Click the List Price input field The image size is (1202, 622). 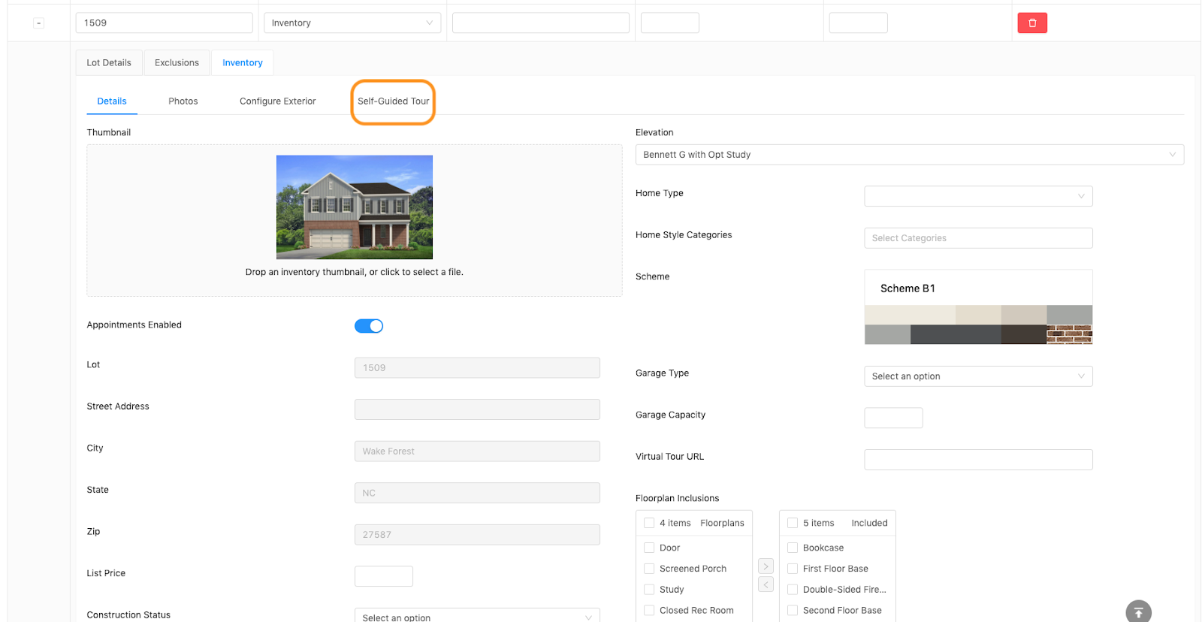coord(384,576)
